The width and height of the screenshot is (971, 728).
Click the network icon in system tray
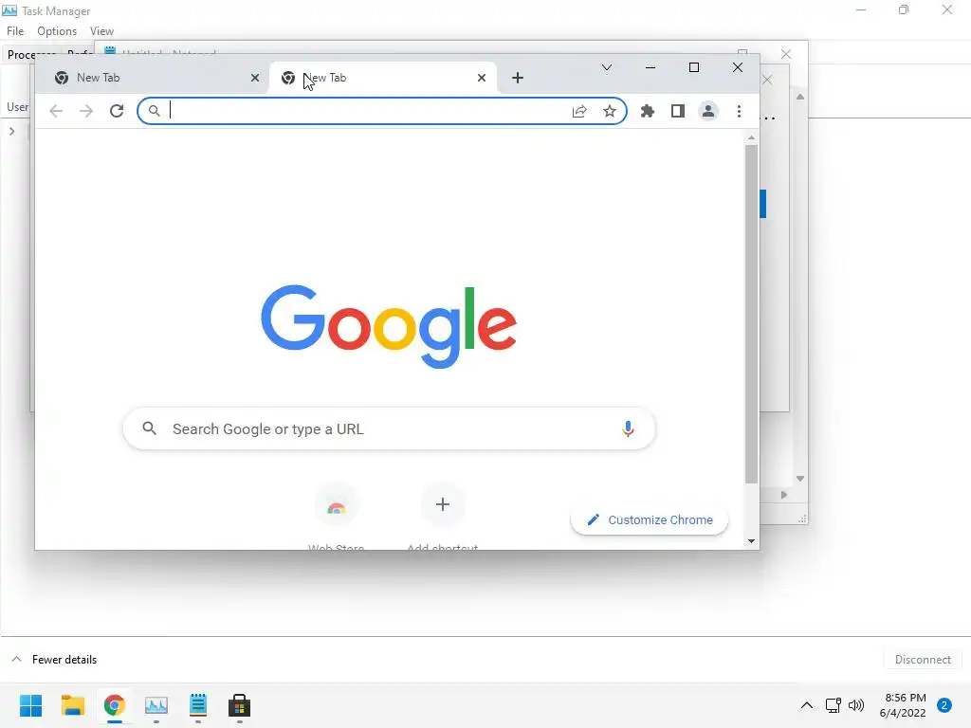833,705
